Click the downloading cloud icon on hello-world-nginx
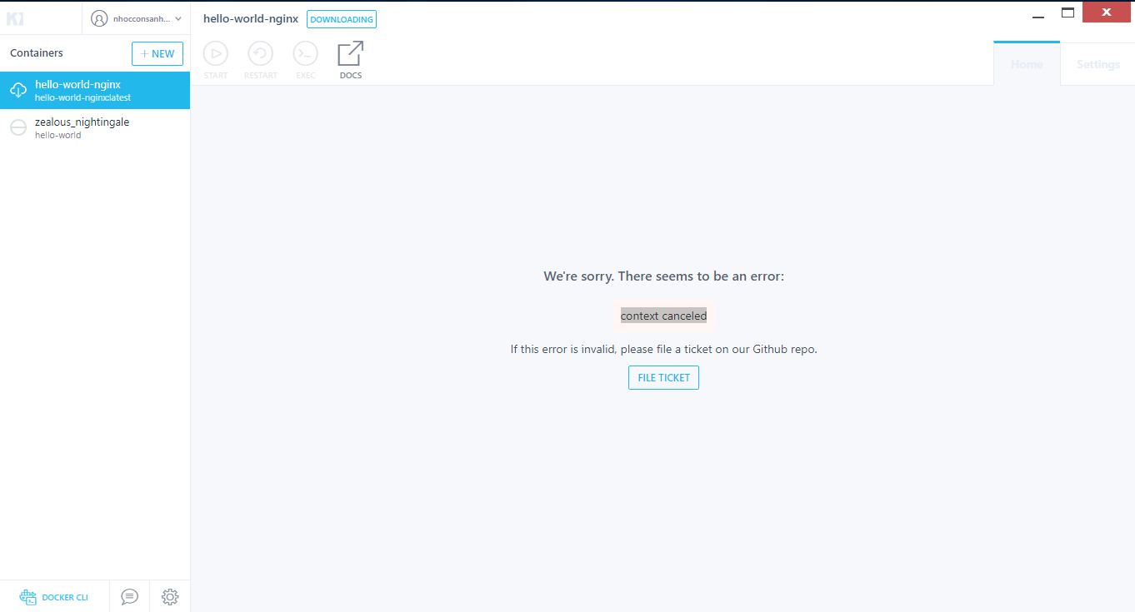 (17, 90)
